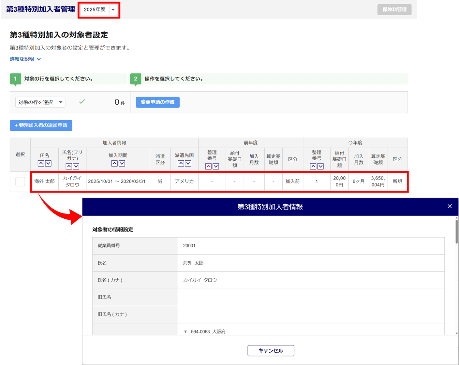The height and width of the screenshot is (365, 459).
Task: Sort 派遣先国 column ascending
Action: tap(181, 163)
